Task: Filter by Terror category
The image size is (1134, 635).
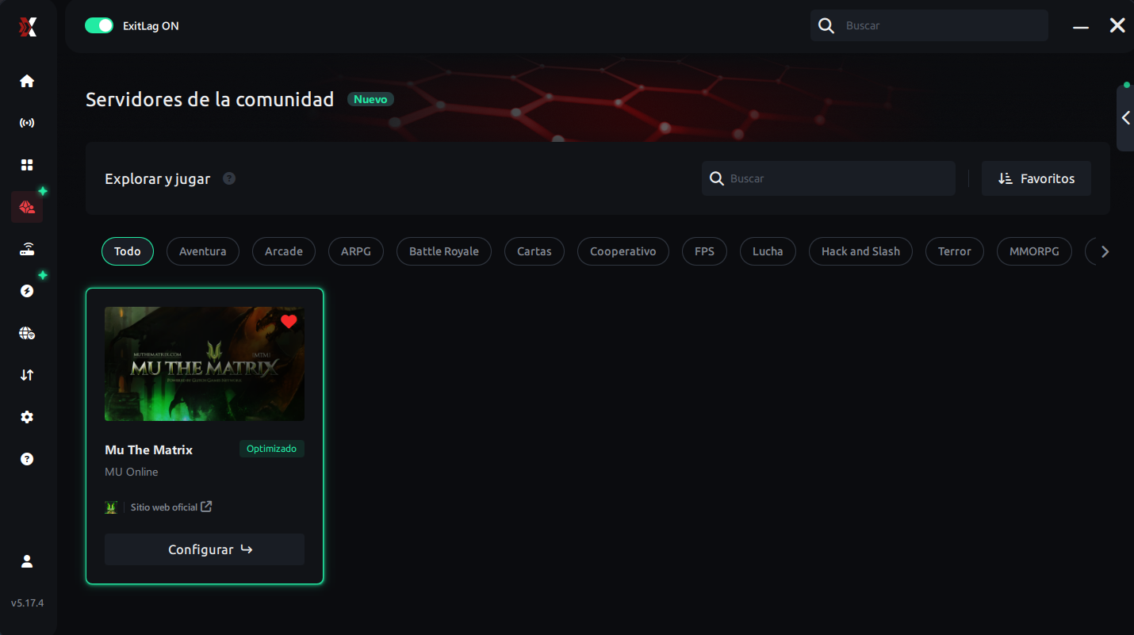Action: (x=955, y=251)
